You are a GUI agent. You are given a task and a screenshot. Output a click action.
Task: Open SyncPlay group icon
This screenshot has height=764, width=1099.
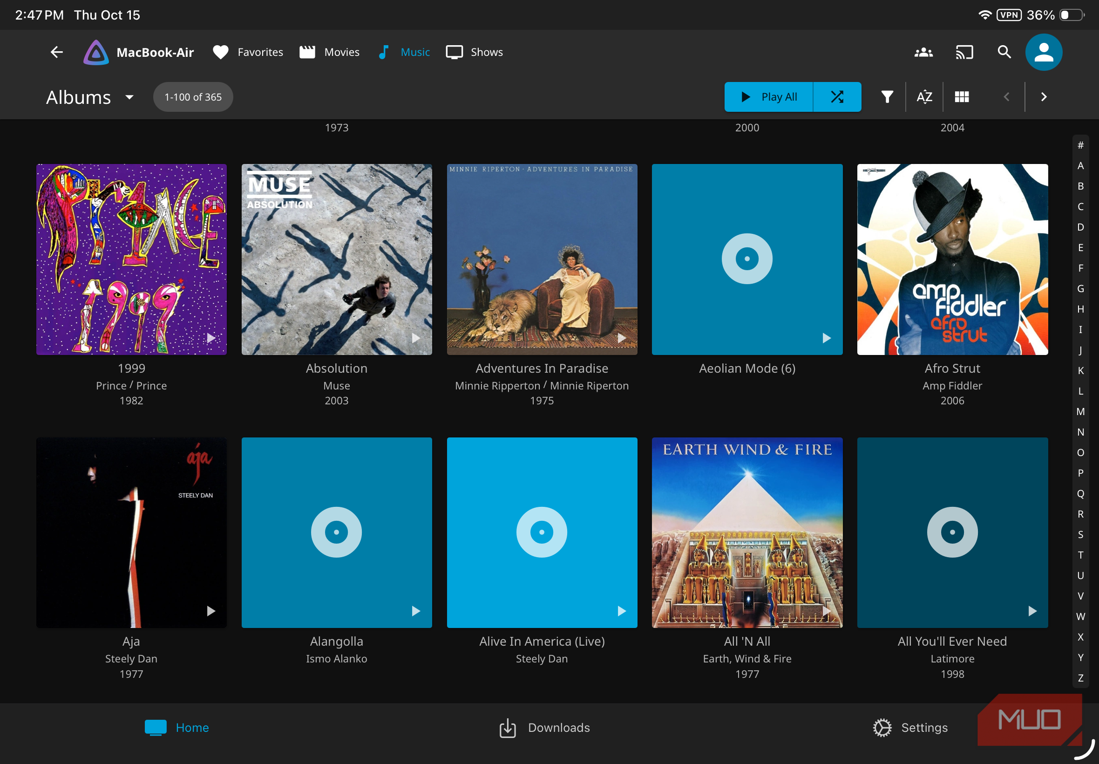coord(923,52)
